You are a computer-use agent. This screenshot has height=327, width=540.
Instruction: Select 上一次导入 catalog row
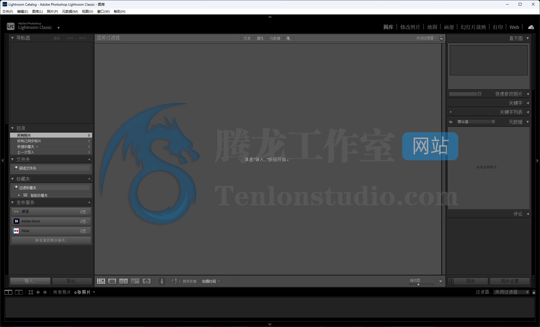click(51, 152)
